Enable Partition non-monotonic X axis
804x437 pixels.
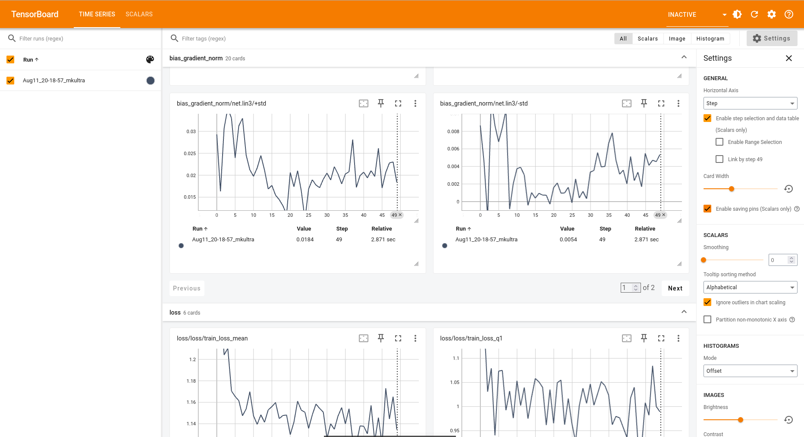[707, 319]
